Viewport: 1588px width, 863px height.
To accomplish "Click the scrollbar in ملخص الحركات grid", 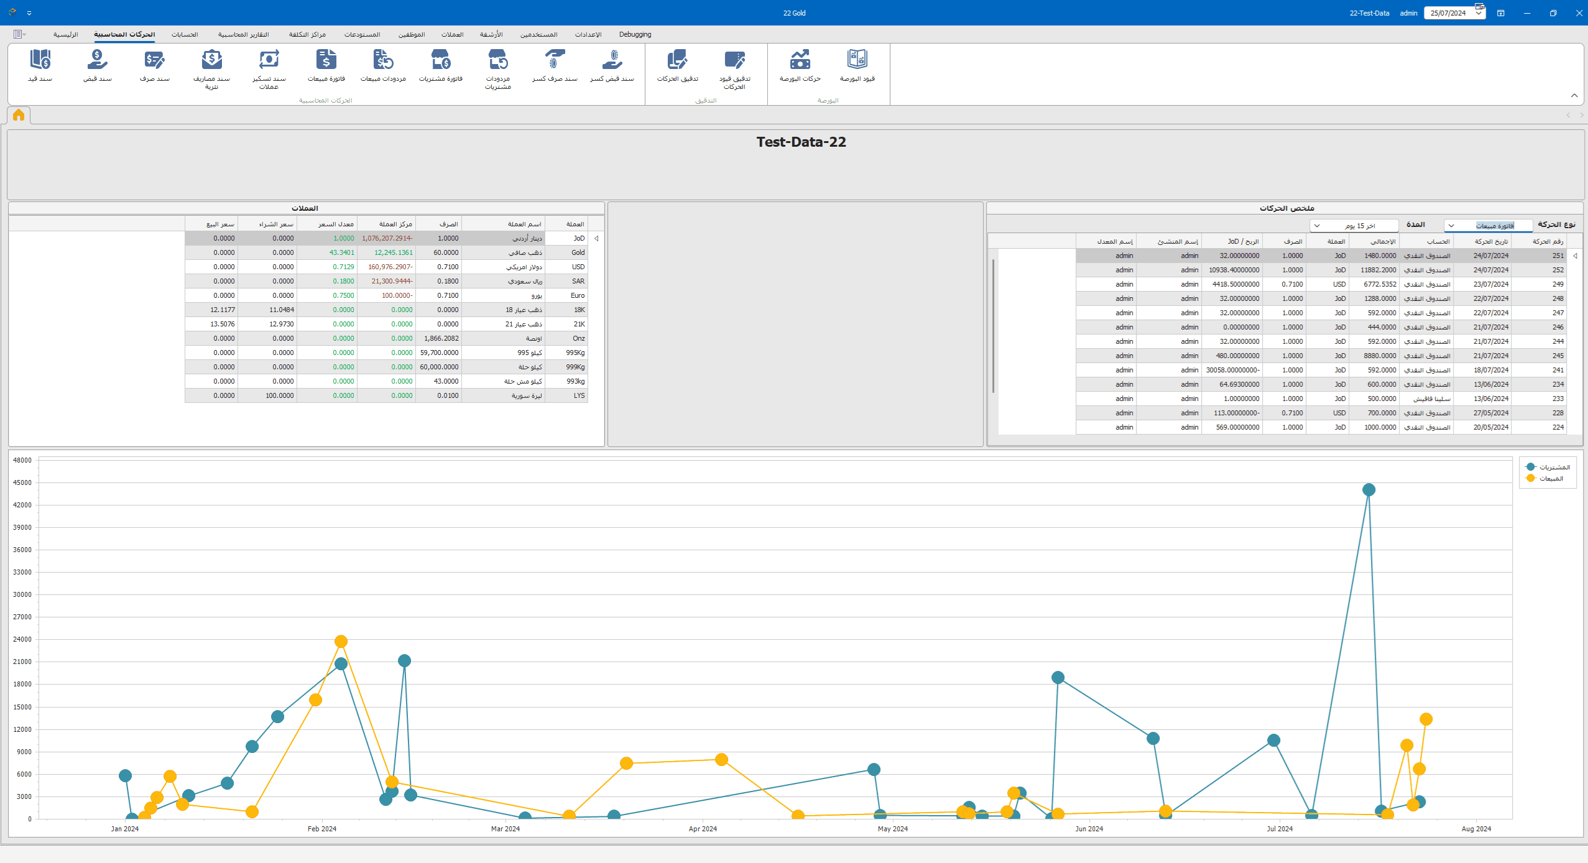I will [x=994, y=326].
